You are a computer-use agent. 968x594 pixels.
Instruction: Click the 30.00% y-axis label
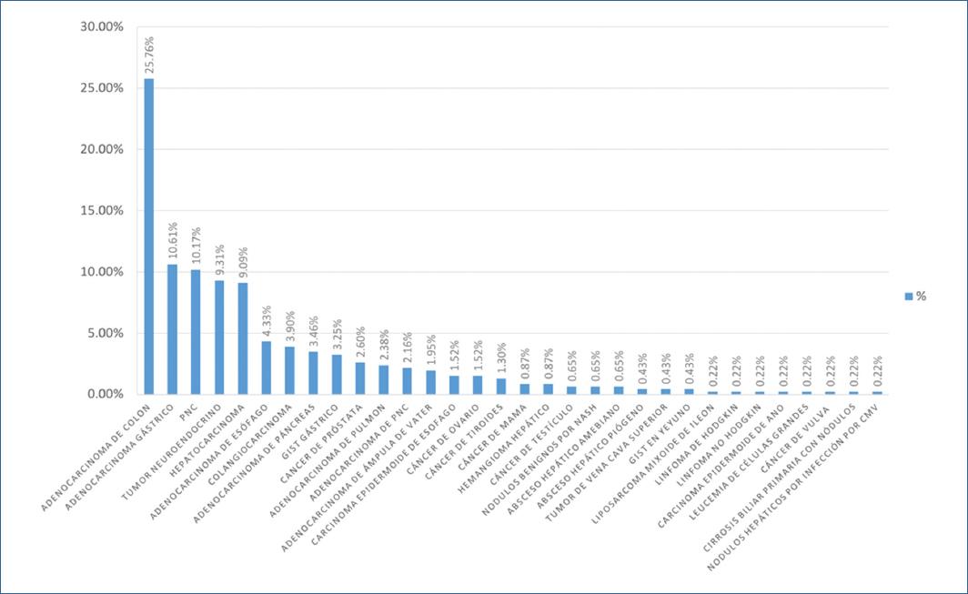point(102,26)
